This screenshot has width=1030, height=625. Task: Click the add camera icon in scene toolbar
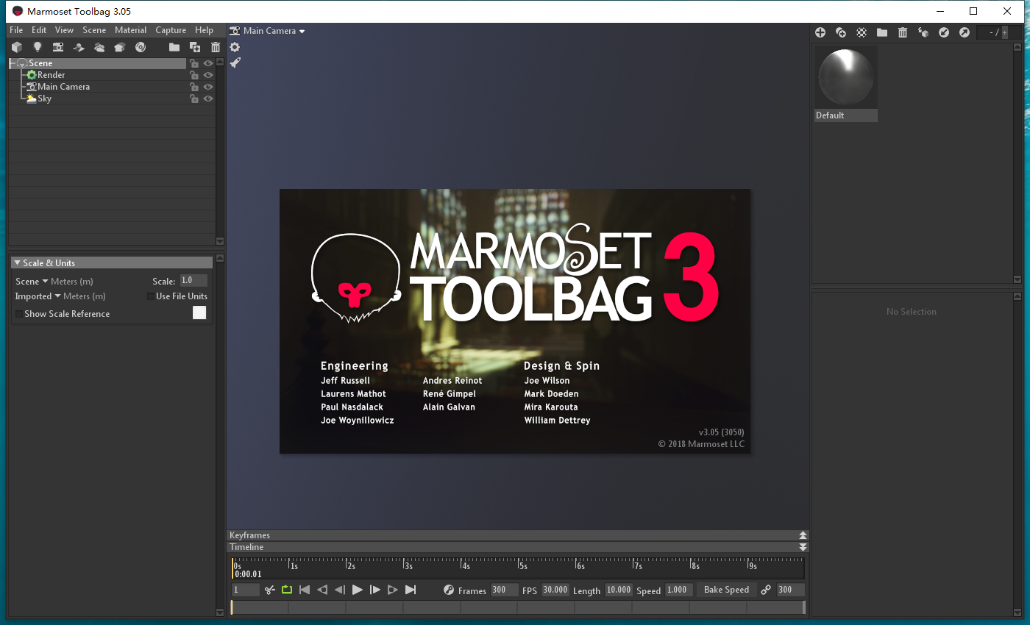click(57, 47)
